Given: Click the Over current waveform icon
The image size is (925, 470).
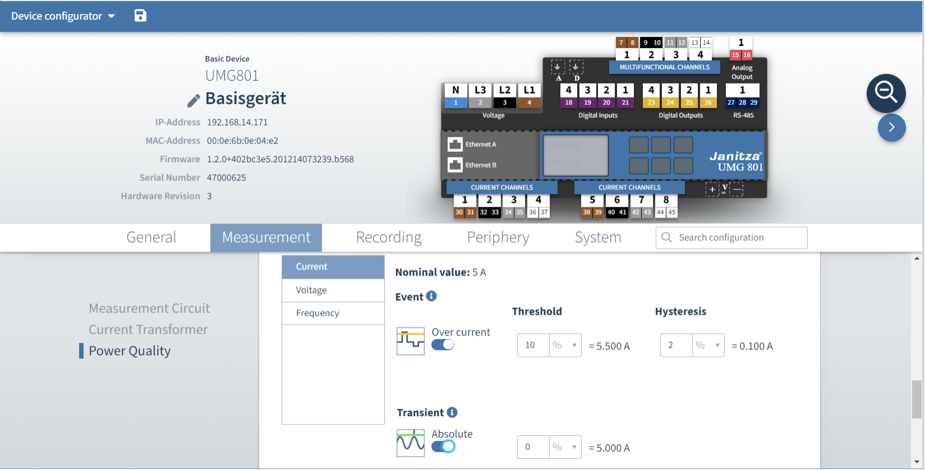Looking at the screenshot, I should pos(411,341).
